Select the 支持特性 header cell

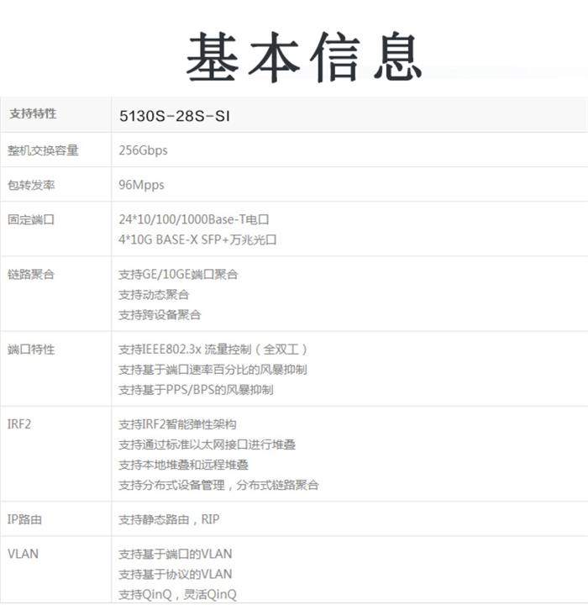(33, 113)
